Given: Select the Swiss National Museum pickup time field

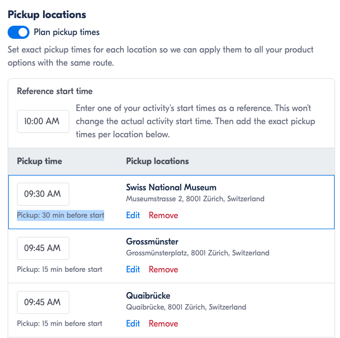Looking at the screenshot, I should tap(43, 194).
